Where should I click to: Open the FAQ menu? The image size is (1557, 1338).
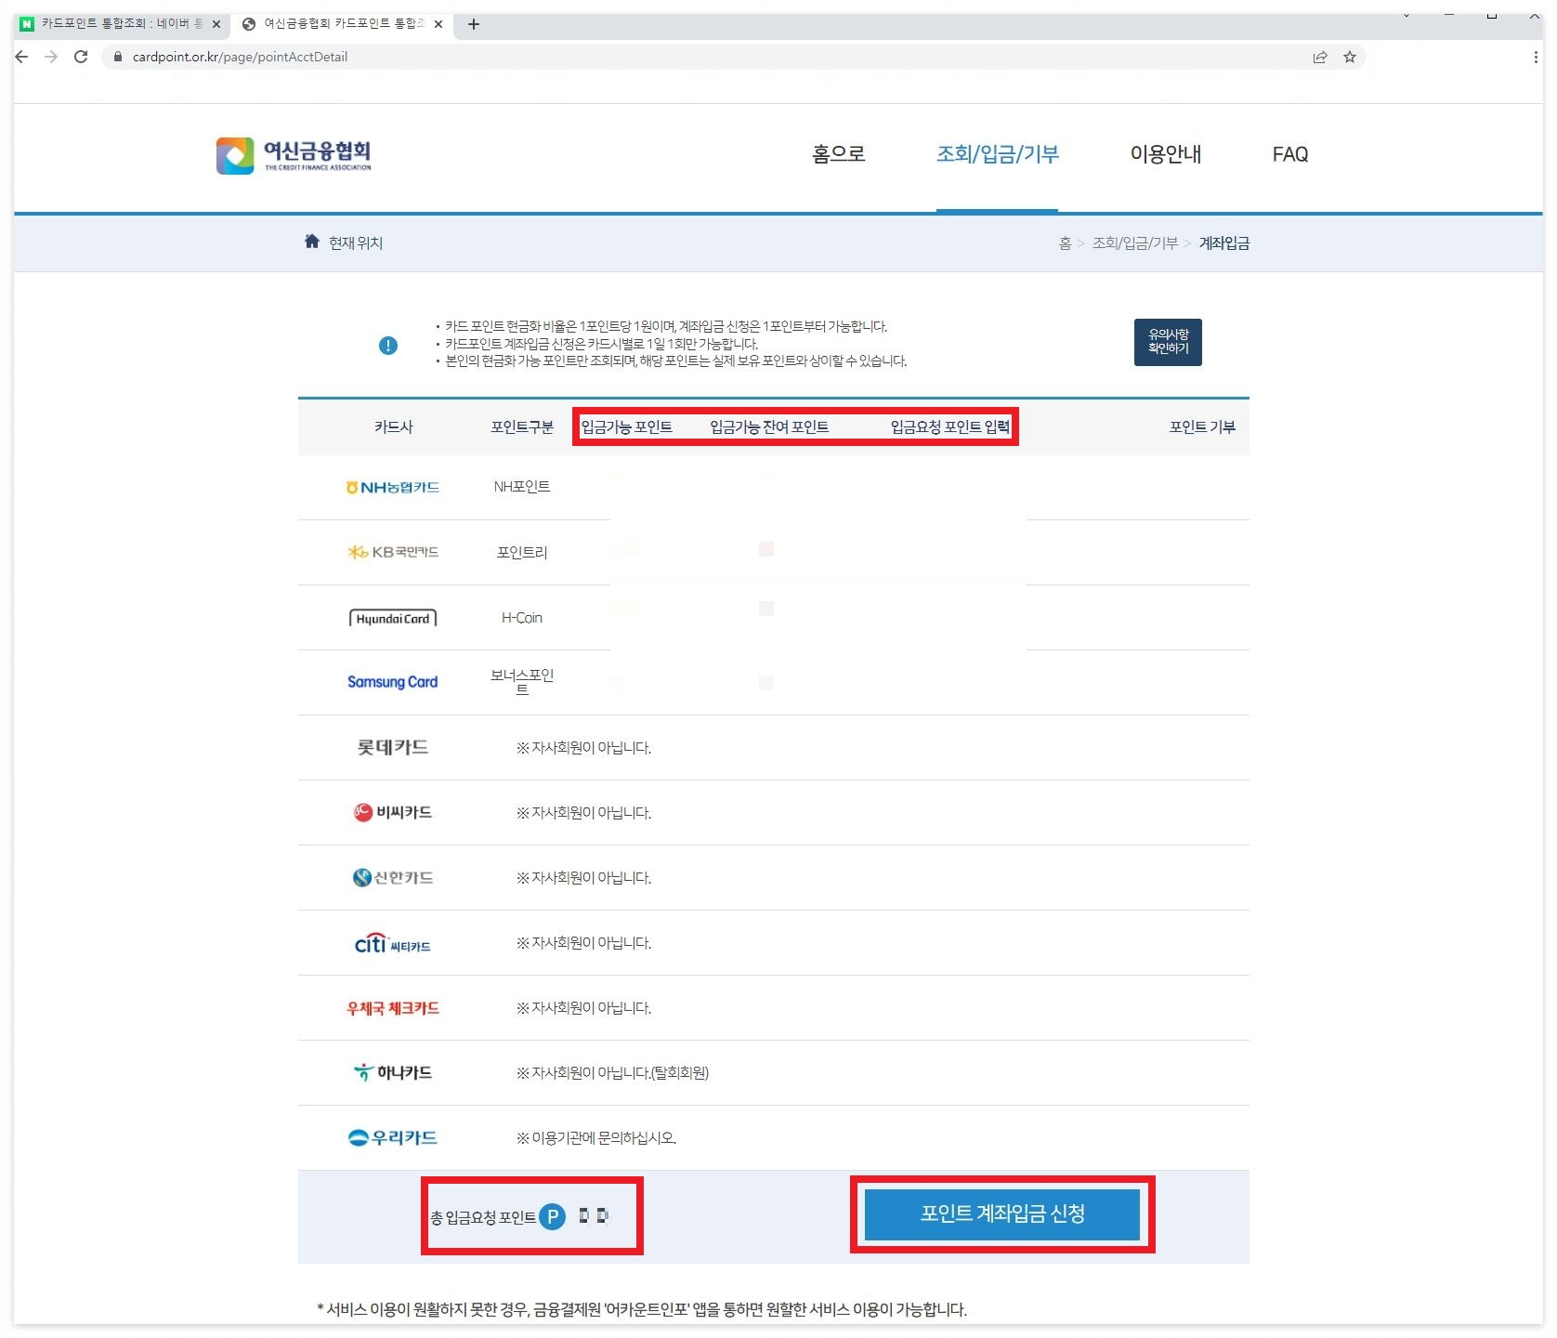click(1290, 154)
